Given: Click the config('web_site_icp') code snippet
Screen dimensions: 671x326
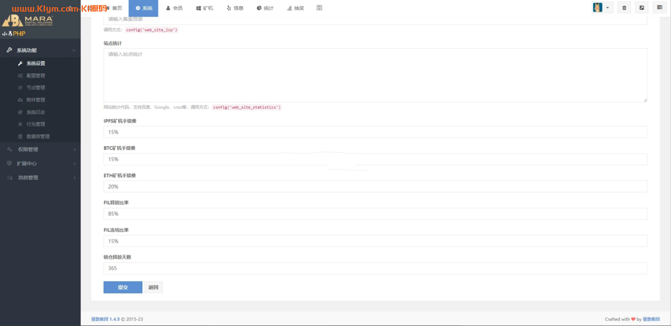Looking at the screenshot, I should pyautogui.click(x=152, y=30).
